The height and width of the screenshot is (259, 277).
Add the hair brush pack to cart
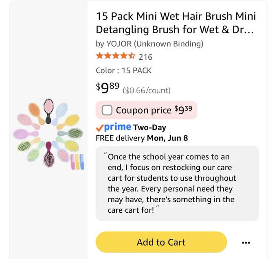161,242
